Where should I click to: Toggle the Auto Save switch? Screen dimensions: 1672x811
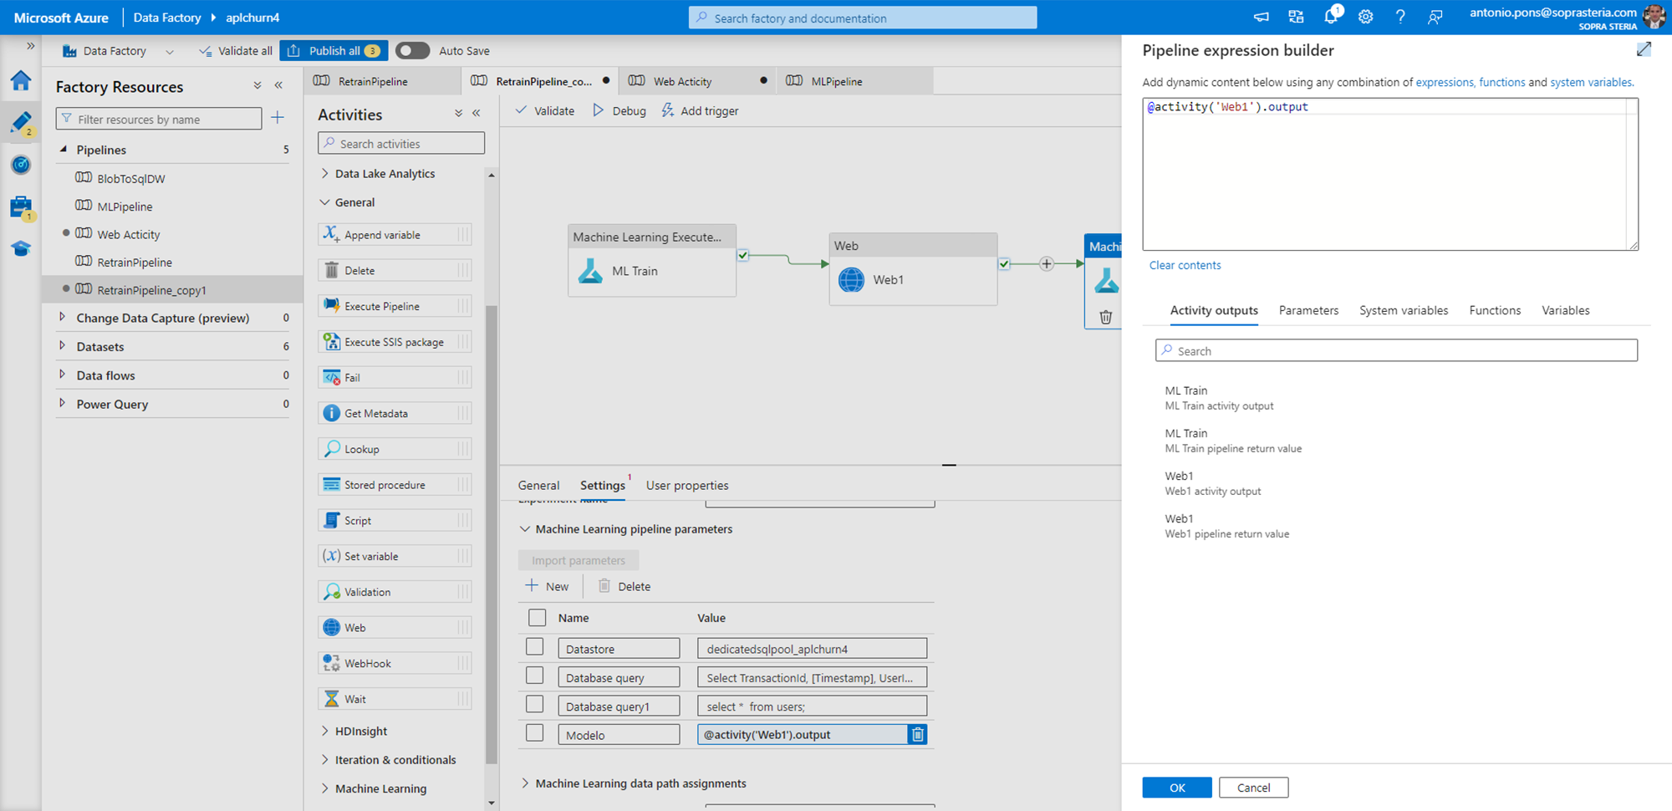coord(412,50)
